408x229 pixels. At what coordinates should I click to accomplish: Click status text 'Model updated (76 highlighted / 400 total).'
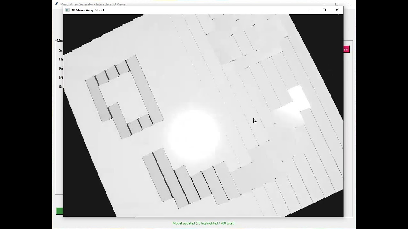point(204,223)
